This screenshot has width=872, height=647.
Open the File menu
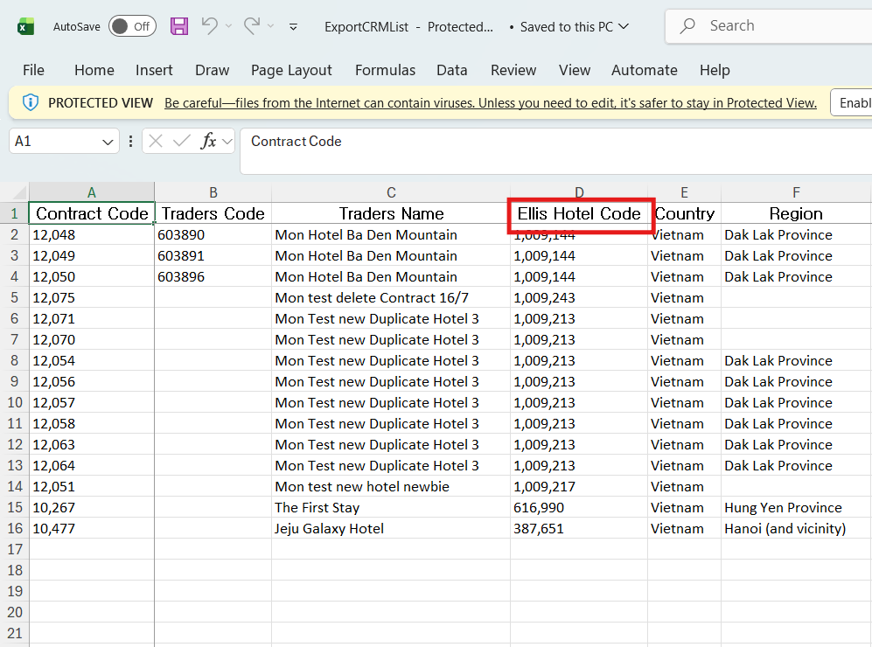tap(33, 70)
